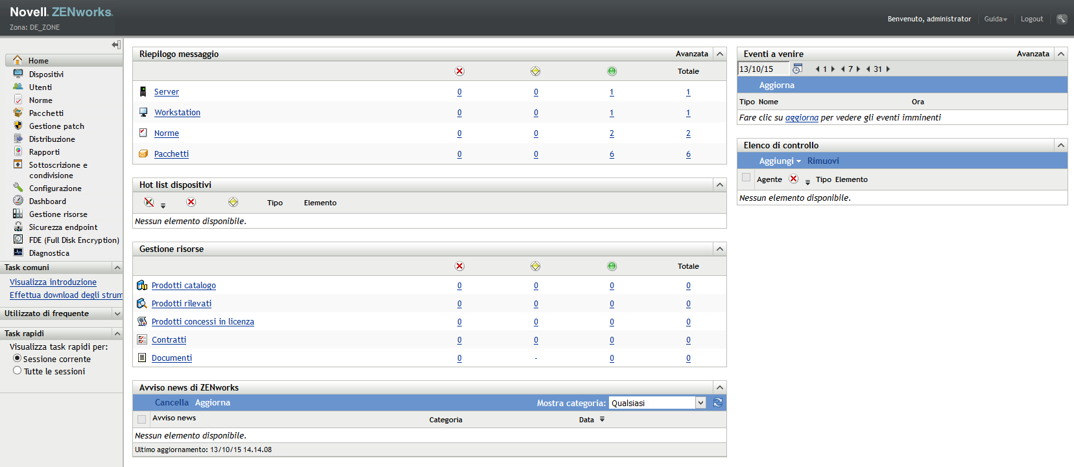The image size is (1074, 467).
Task: Tick the Avviso news select-all checkbox
Action: (x=141, y=419)
